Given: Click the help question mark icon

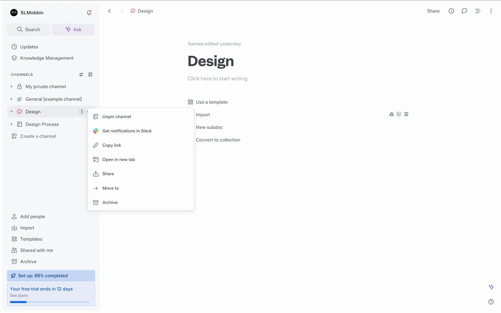Looking at the screenshot, I should pyautogui.click(x=491, y=302).
